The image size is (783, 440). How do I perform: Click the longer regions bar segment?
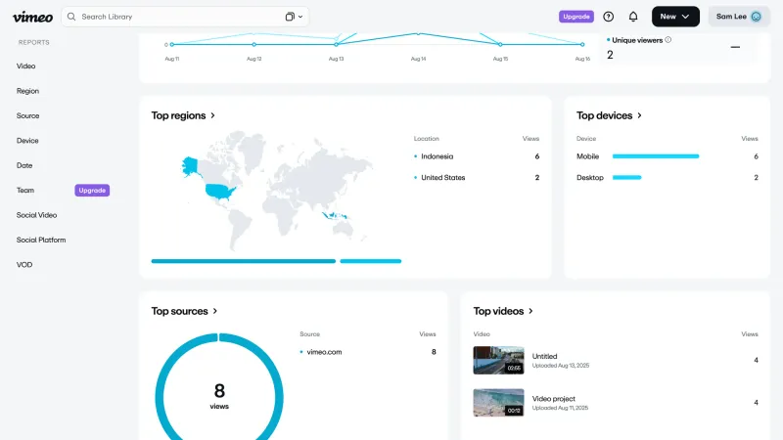[x=243, y=261]
